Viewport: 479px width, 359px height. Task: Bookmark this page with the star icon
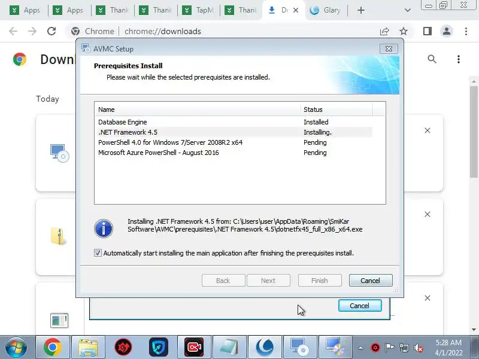tap(404, 31)
